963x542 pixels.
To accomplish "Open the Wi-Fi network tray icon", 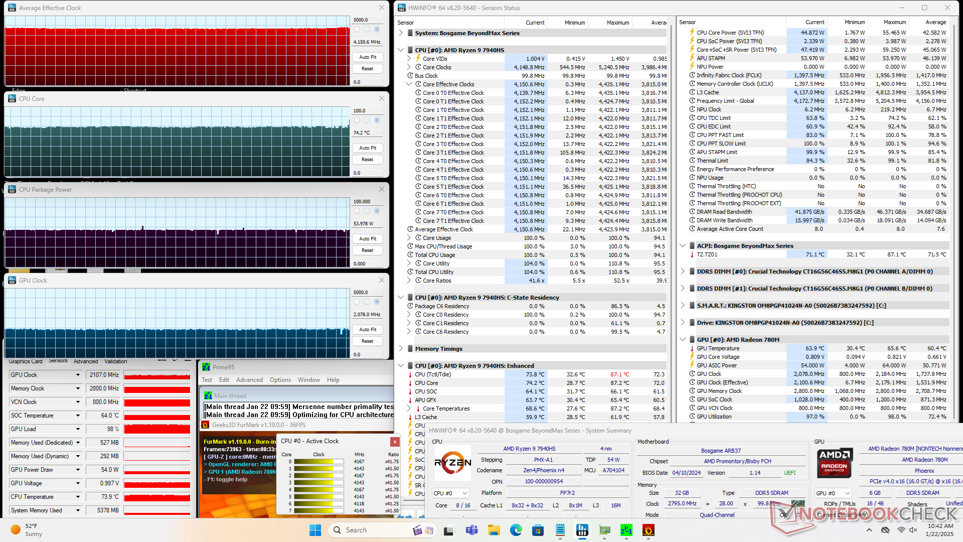I will [x=901, y=530].
